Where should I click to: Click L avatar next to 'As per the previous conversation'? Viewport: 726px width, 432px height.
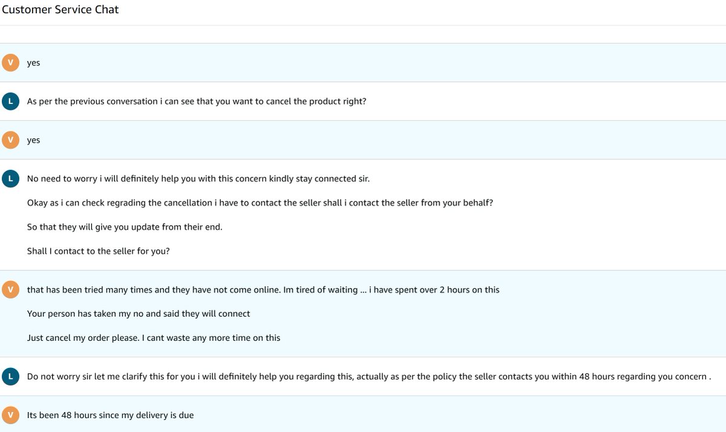coord(10,101)
